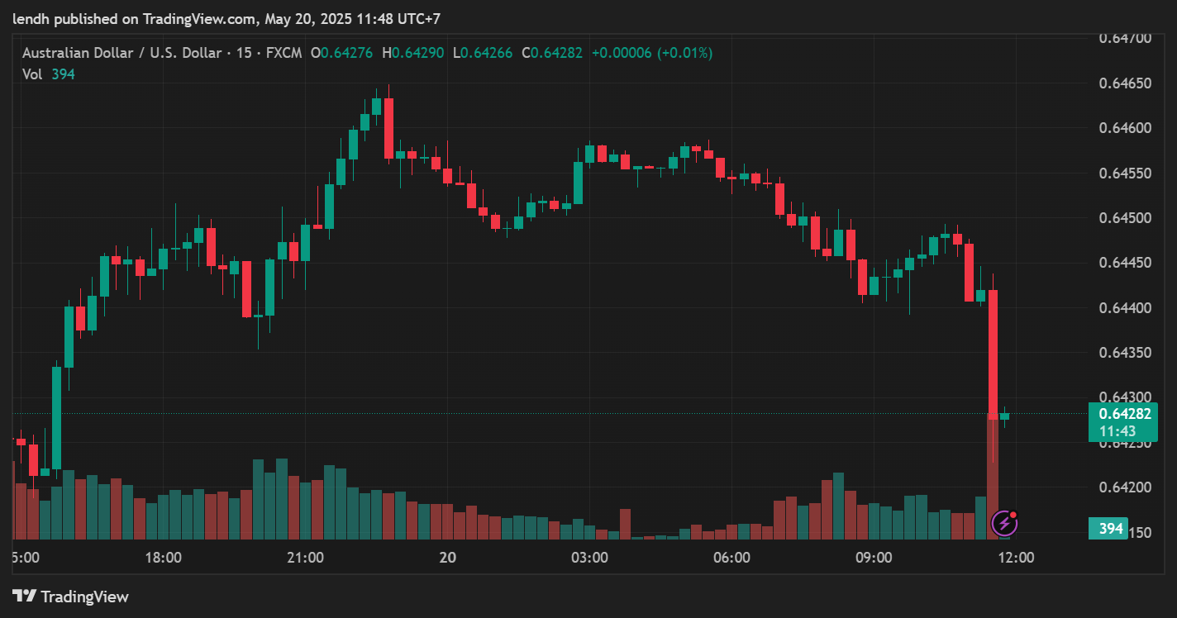Screen dimensions: 1177x618
Task: Click the 0.64550 price axis label
Action: [x=1125, y=174]
